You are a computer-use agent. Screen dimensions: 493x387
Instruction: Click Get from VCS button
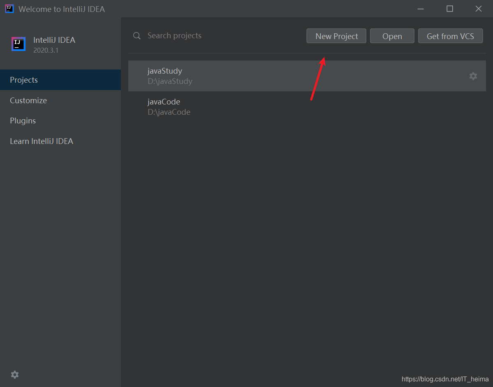pyautogui.click(x=450, y=36)
